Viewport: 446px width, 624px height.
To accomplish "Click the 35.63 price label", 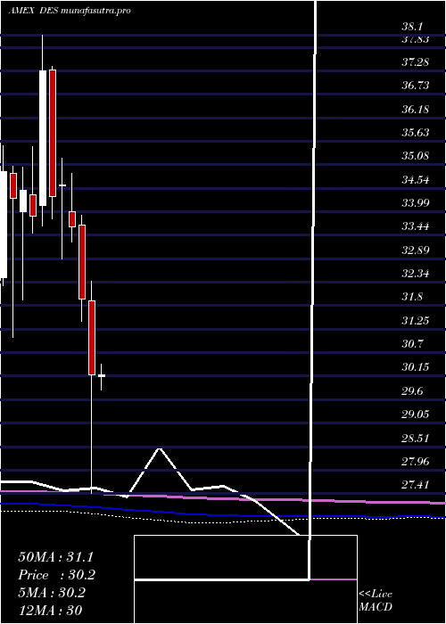I will pyautogui.click(x=415, y=133).
